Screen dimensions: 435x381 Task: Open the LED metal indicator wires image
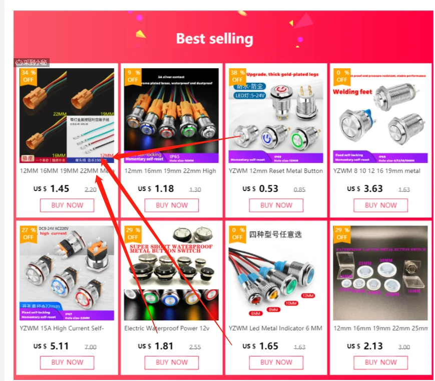coord(276,273)
